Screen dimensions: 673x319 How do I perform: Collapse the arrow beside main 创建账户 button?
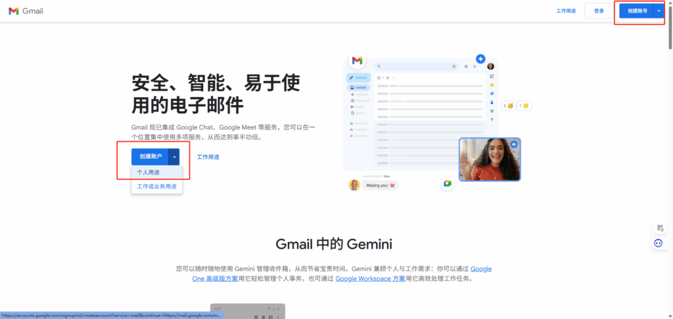click(x=174, y=157)
